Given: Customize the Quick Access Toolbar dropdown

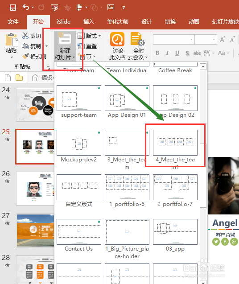Looking at the screenshot, I should (x=124, y=8).
